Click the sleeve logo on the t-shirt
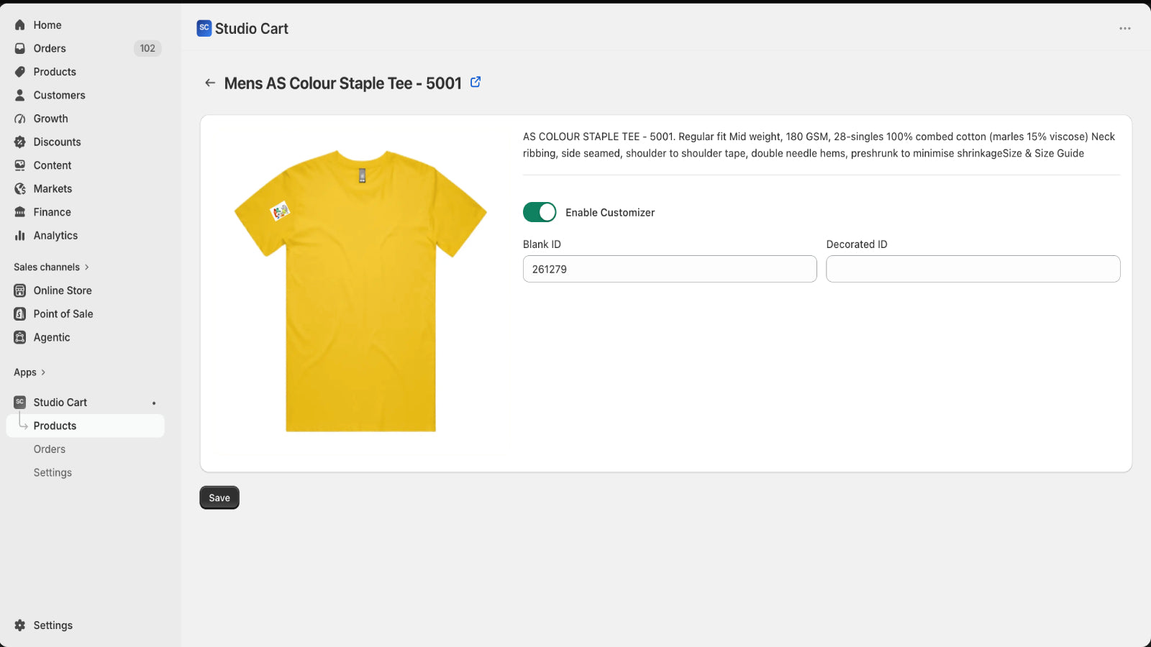The image size is (1151, 647). (280, 211)
